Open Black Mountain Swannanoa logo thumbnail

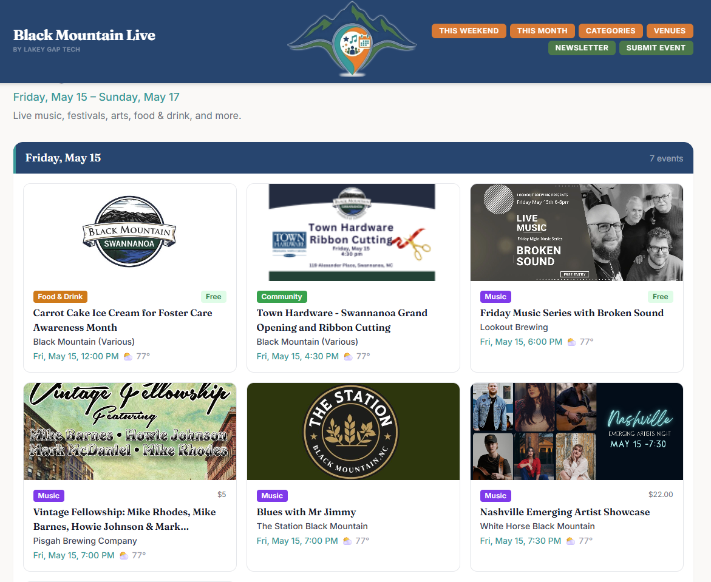130,232
